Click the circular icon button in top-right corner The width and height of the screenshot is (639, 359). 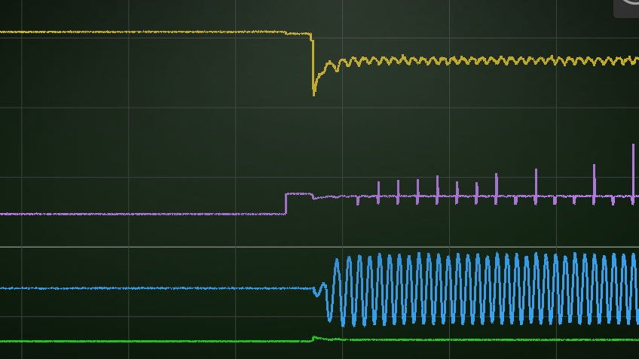tap(630, 6)
